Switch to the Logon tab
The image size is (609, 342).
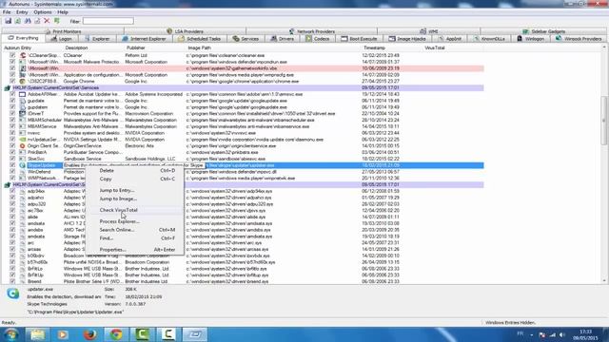click(61, 39)
